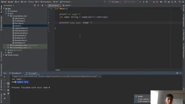This screenshot has width=185, height=104.
Task: Toggle the Project tool window side tab
Action: tap(1, 9)
